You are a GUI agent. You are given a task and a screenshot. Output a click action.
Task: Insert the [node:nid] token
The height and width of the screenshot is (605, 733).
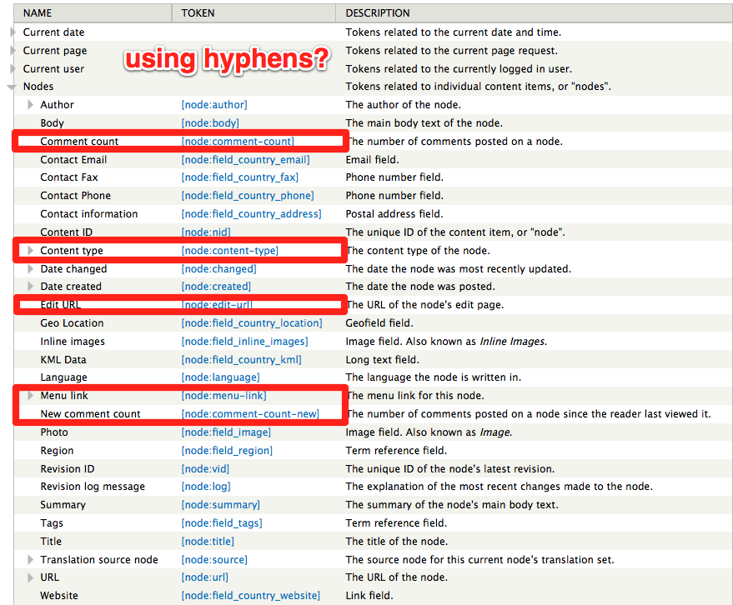(x=206, y=232)
